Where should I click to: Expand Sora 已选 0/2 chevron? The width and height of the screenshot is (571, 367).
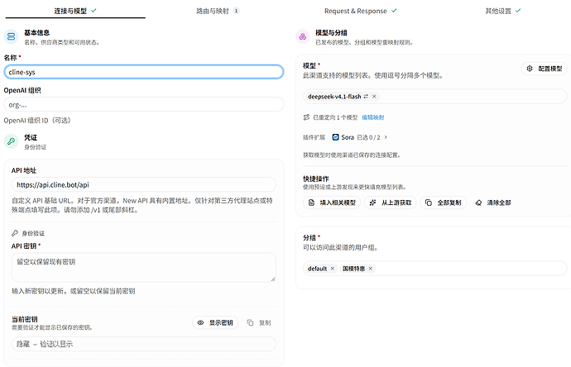(386, 137)
